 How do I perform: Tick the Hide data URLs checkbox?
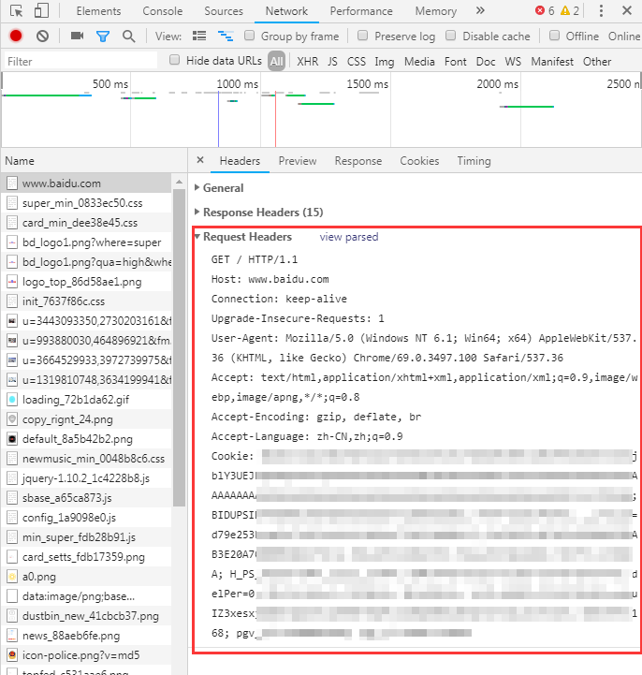point(175,61)
